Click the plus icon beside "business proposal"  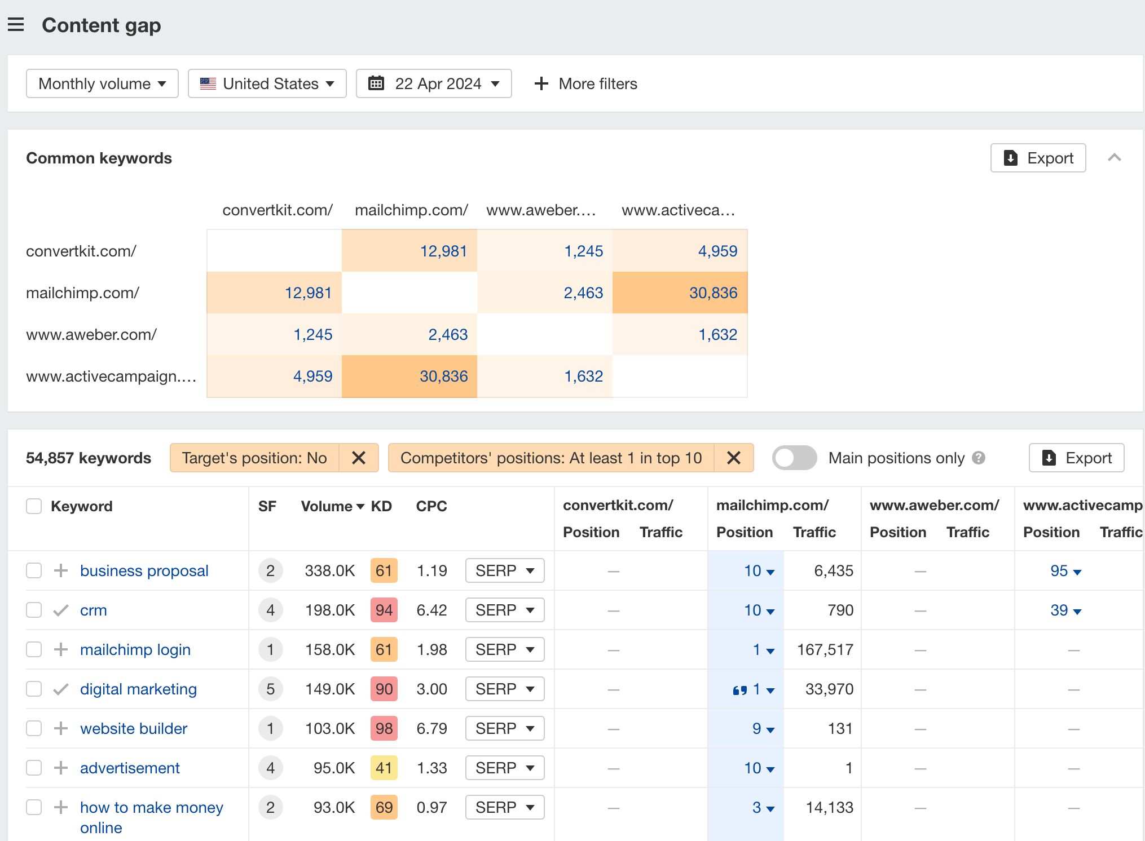(x=60, y=570)
